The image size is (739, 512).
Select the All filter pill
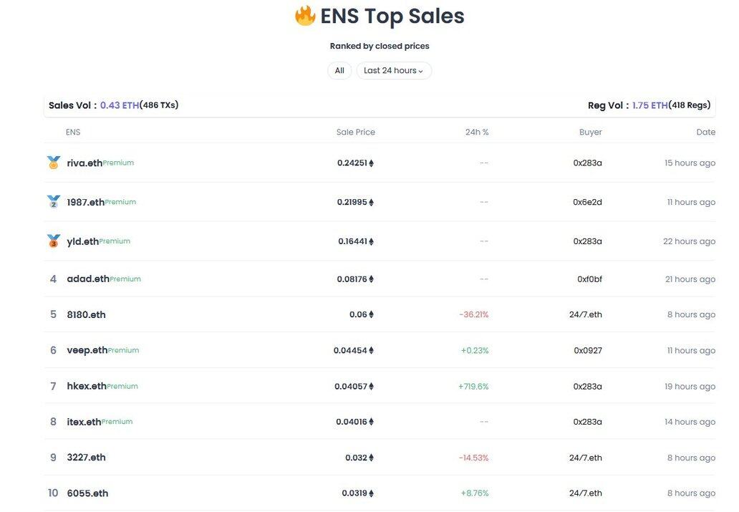(x=339, y=71)
